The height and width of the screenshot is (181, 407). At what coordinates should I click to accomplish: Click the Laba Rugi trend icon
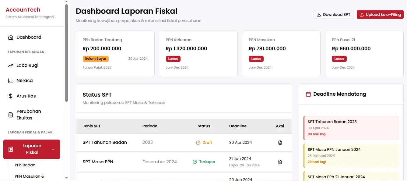click(11, 66)
